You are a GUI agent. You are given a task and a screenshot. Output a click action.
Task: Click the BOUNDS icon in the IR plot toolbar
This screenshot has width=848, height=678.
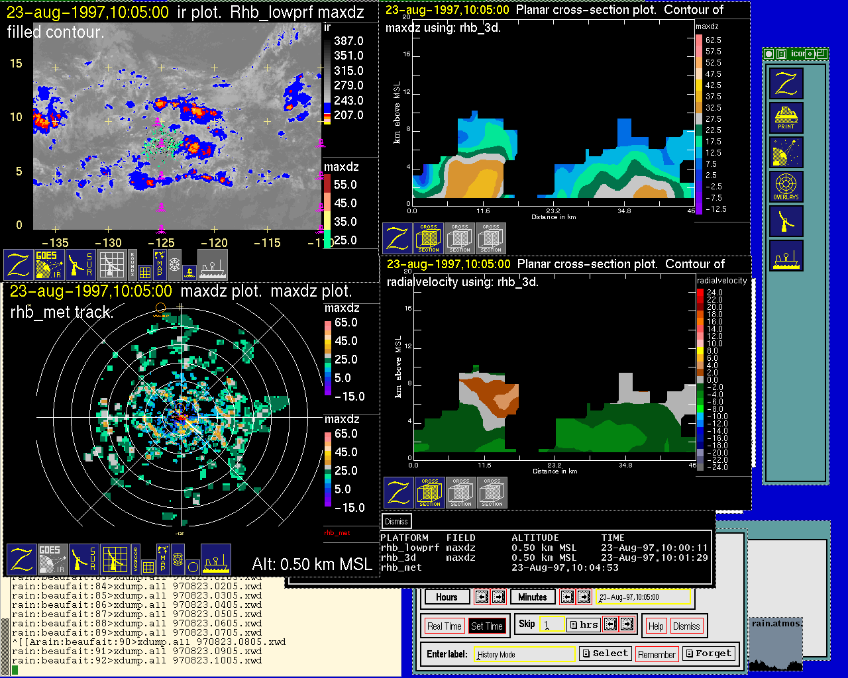point(132,264)
